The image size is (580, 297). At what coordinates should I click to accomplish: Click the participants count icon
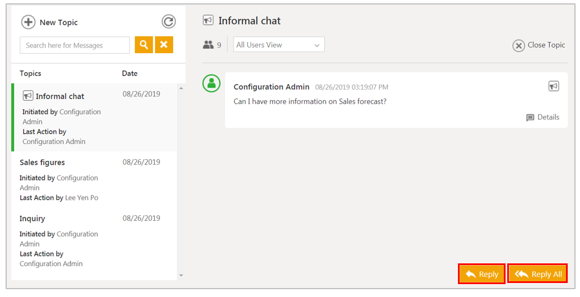coord(208,45)
